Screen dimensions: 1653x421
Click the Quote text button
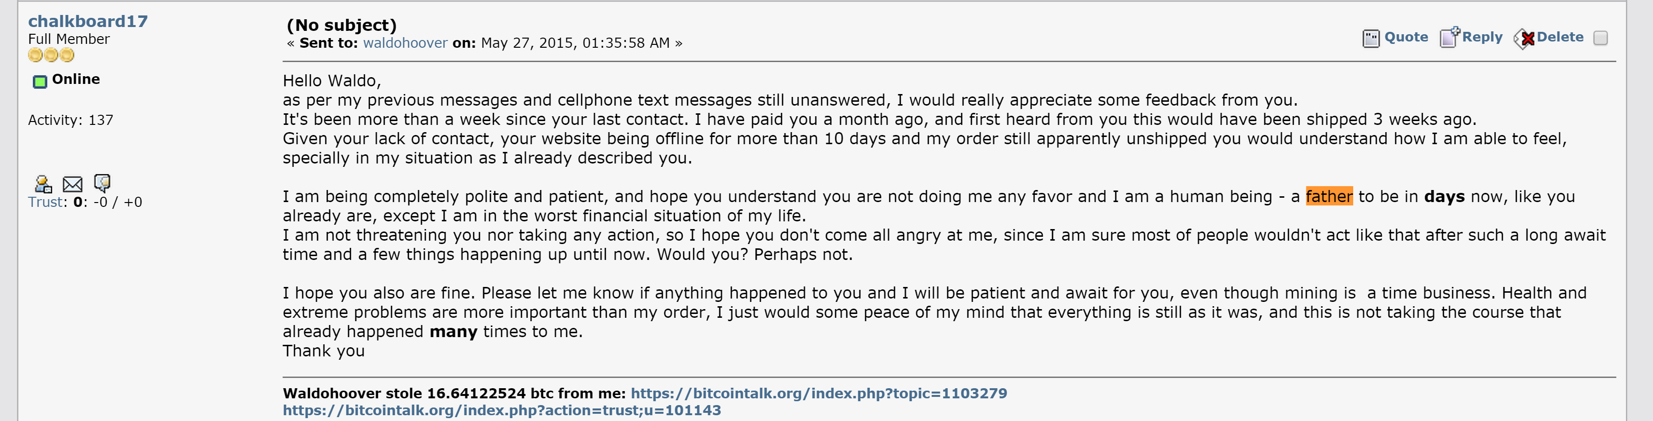tap(1406, 37)
